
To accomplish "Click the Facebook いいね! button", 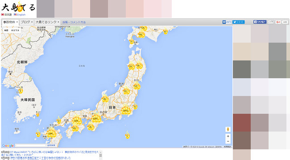I will [260, 22].
